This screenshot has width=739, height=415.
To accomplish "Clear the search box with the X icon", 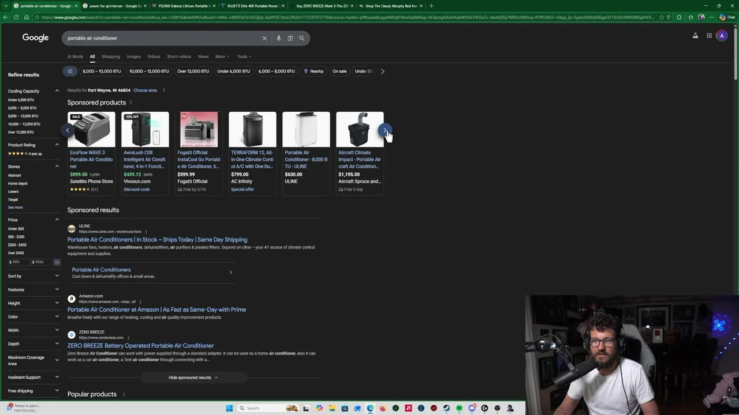I will coord(264,38).
